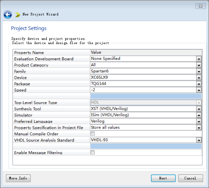Expand the Product Category dropdown arrow
Viewport: 209px width, 188px height.
click(x=199, y=65)
